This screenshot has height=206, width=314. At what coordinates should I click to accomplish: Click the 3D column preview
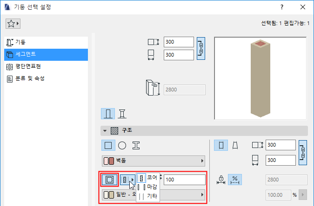point(261,78)
